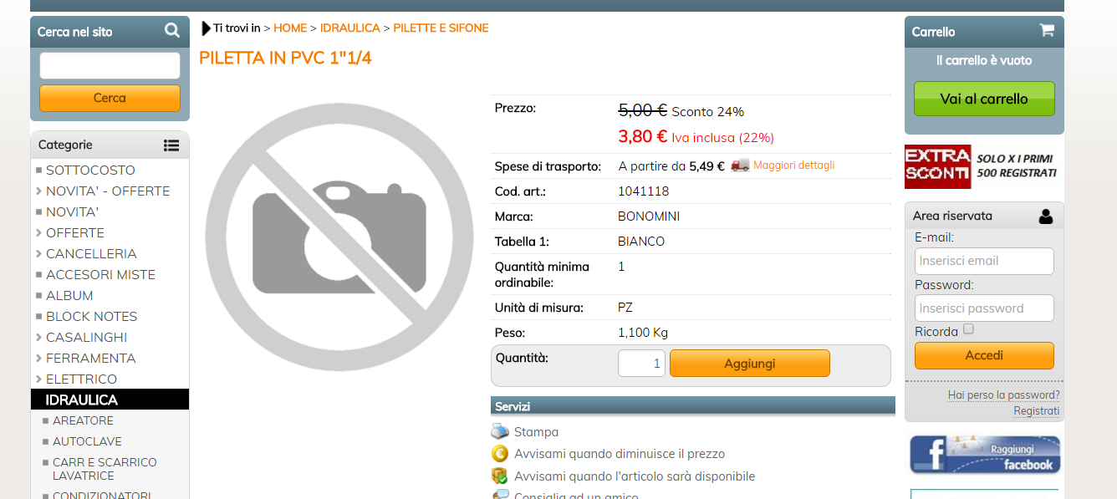
Task: Click the search magnifier icon
Action: (x=172, y=31)
